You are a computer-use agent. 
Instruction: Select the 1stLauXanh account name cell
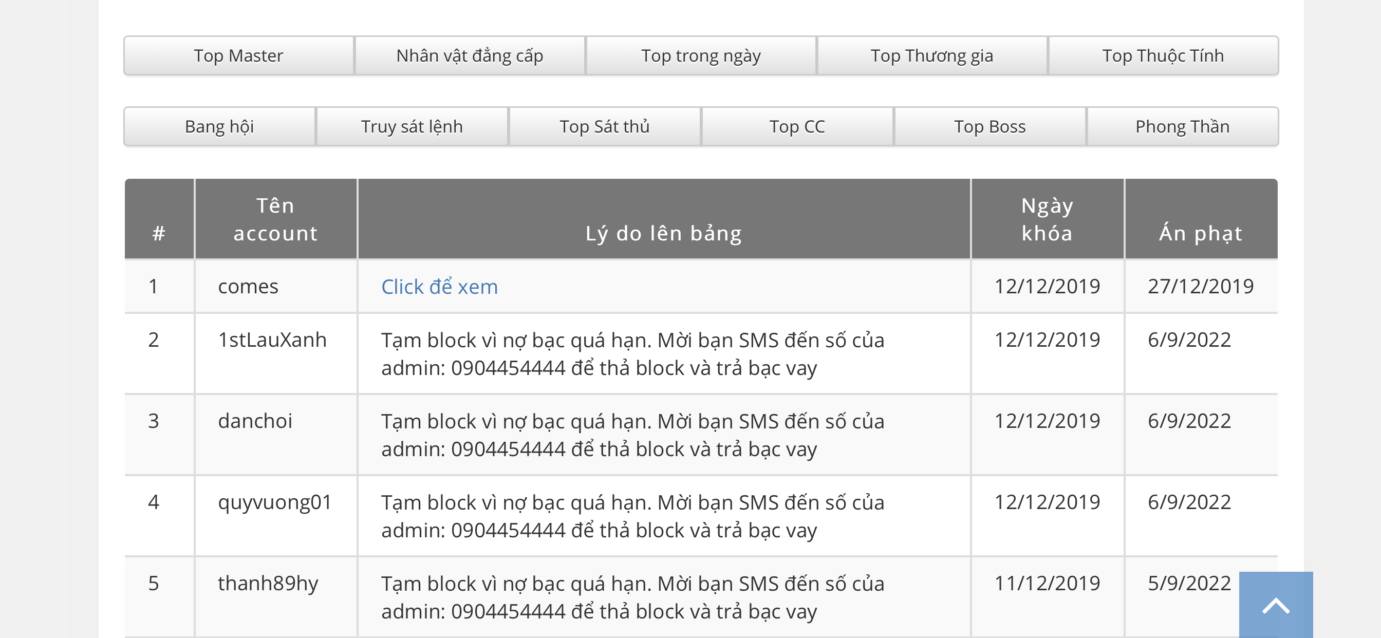click(272, 340)
